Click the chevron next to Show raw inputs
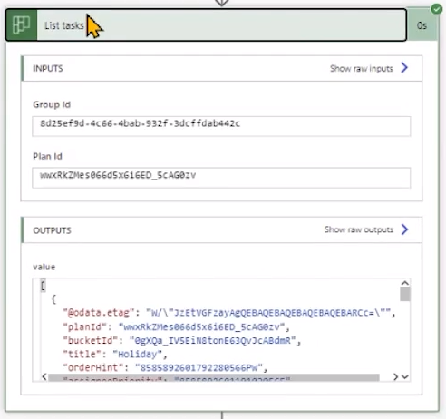This screenshot has height=419, width=446. [x=404, y=68]
